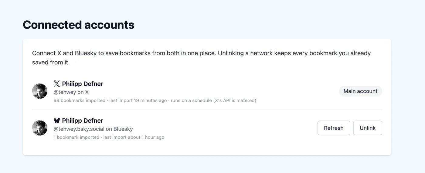Select the X account profile avatar
Viewport: 425px width, 173px height.
pos(40,91)
